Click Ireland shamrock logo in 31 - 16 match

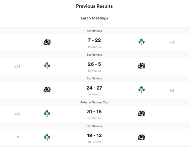coord(47,113)
